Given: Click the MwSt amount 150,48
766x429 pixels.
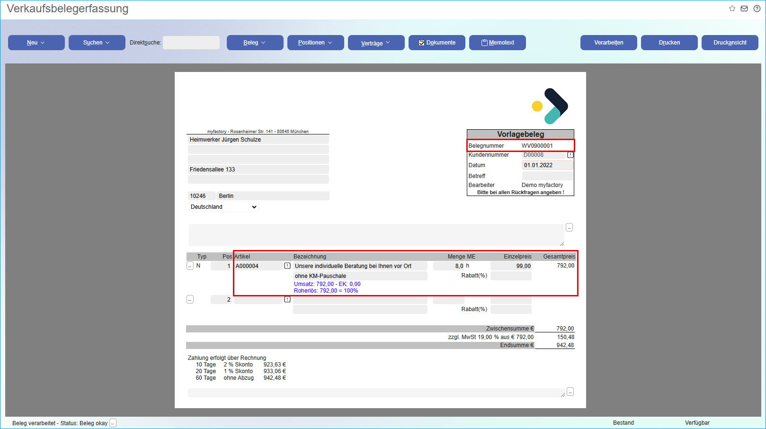Looking at the screenshot, I should click(x=565, y=337).
